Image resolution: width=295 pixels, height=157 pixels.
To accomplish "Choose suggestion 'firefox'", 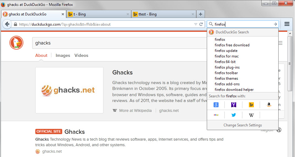I will (243, 40).
